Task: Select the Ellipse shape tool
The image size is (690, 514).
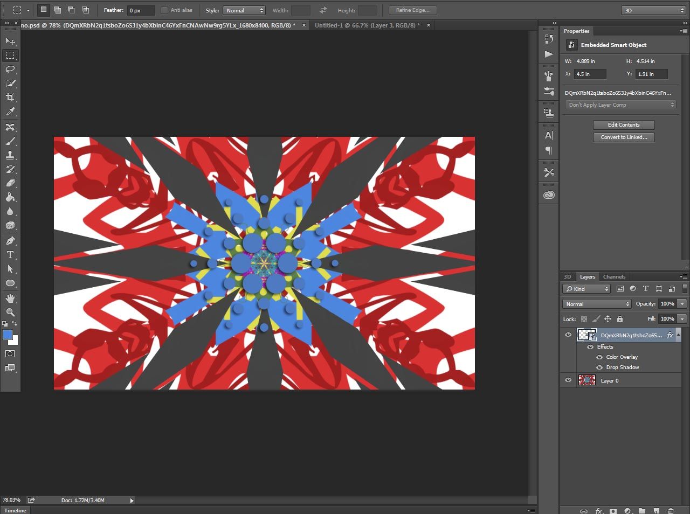Action: [x=10, y=283]
